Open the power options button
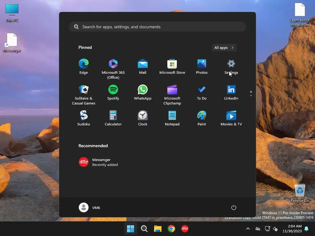The image size is (315, 236). click(x=234, y=207)
